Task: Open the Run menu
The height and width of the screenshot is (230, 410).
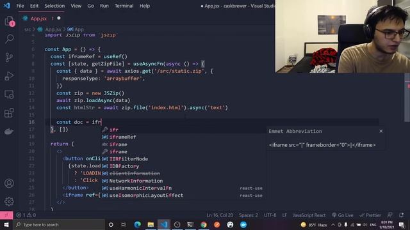Action: pos(104,6)
